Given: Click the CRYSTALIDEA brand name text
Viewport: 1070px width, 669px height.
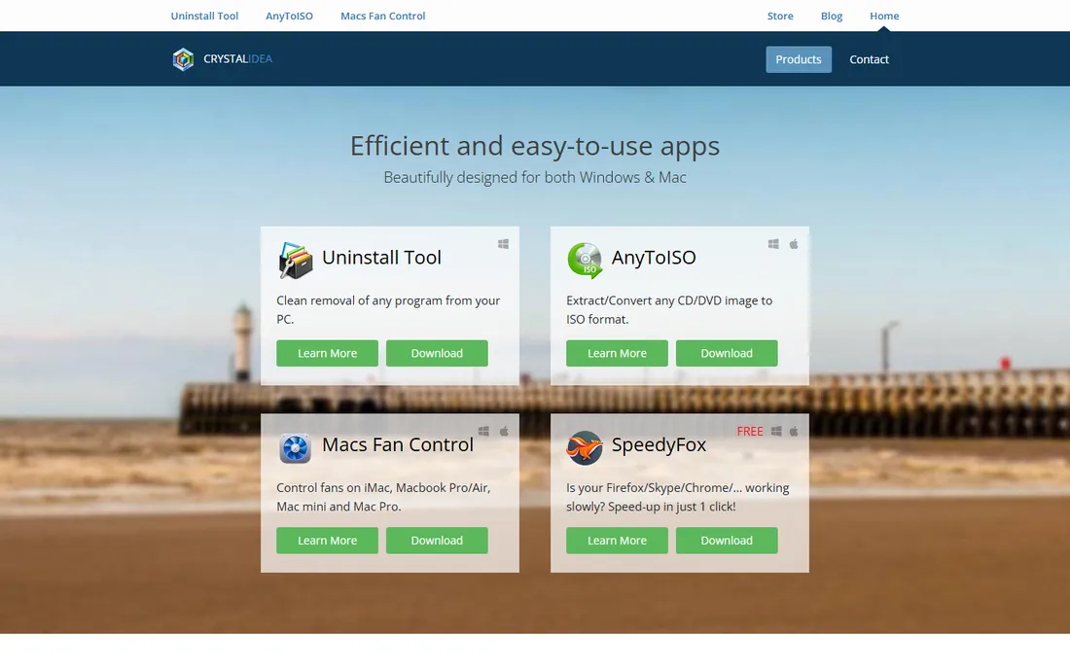Looking at the screenshot, I should point(237,58).
